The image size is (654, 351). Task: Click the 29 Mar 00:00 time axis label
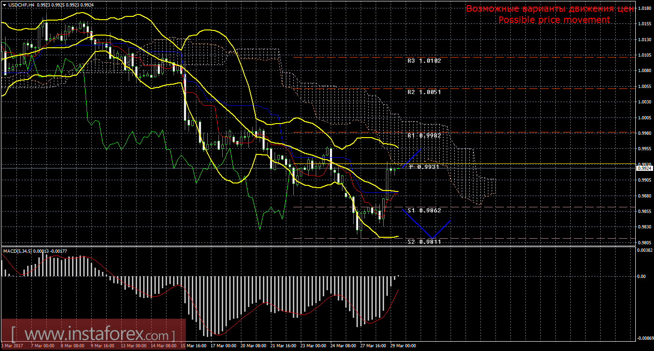click(402, 346)
